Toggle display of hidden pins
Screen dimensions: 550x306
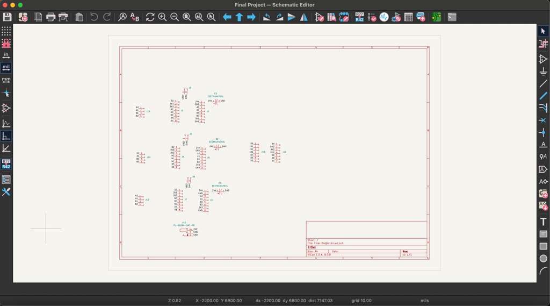6,108
